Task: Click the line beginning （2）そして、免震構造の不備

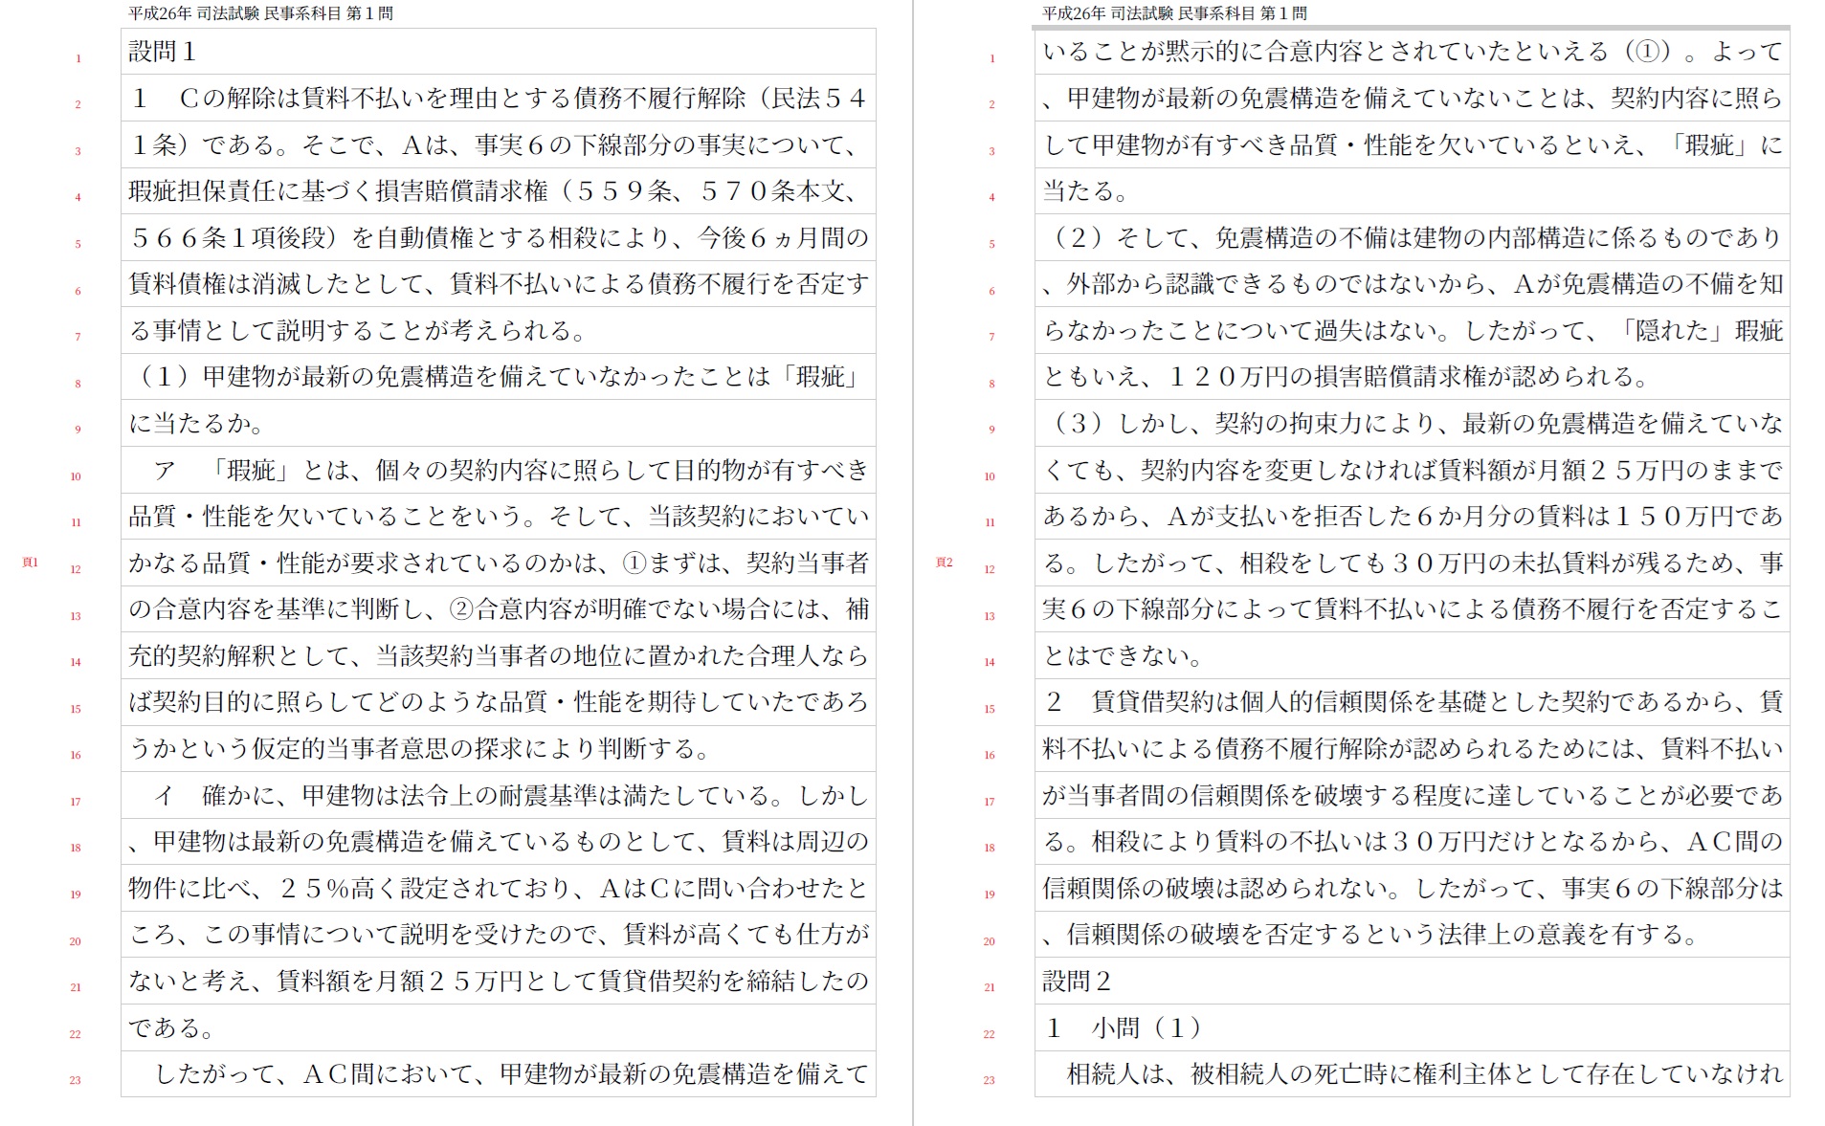Action: 1412,237
